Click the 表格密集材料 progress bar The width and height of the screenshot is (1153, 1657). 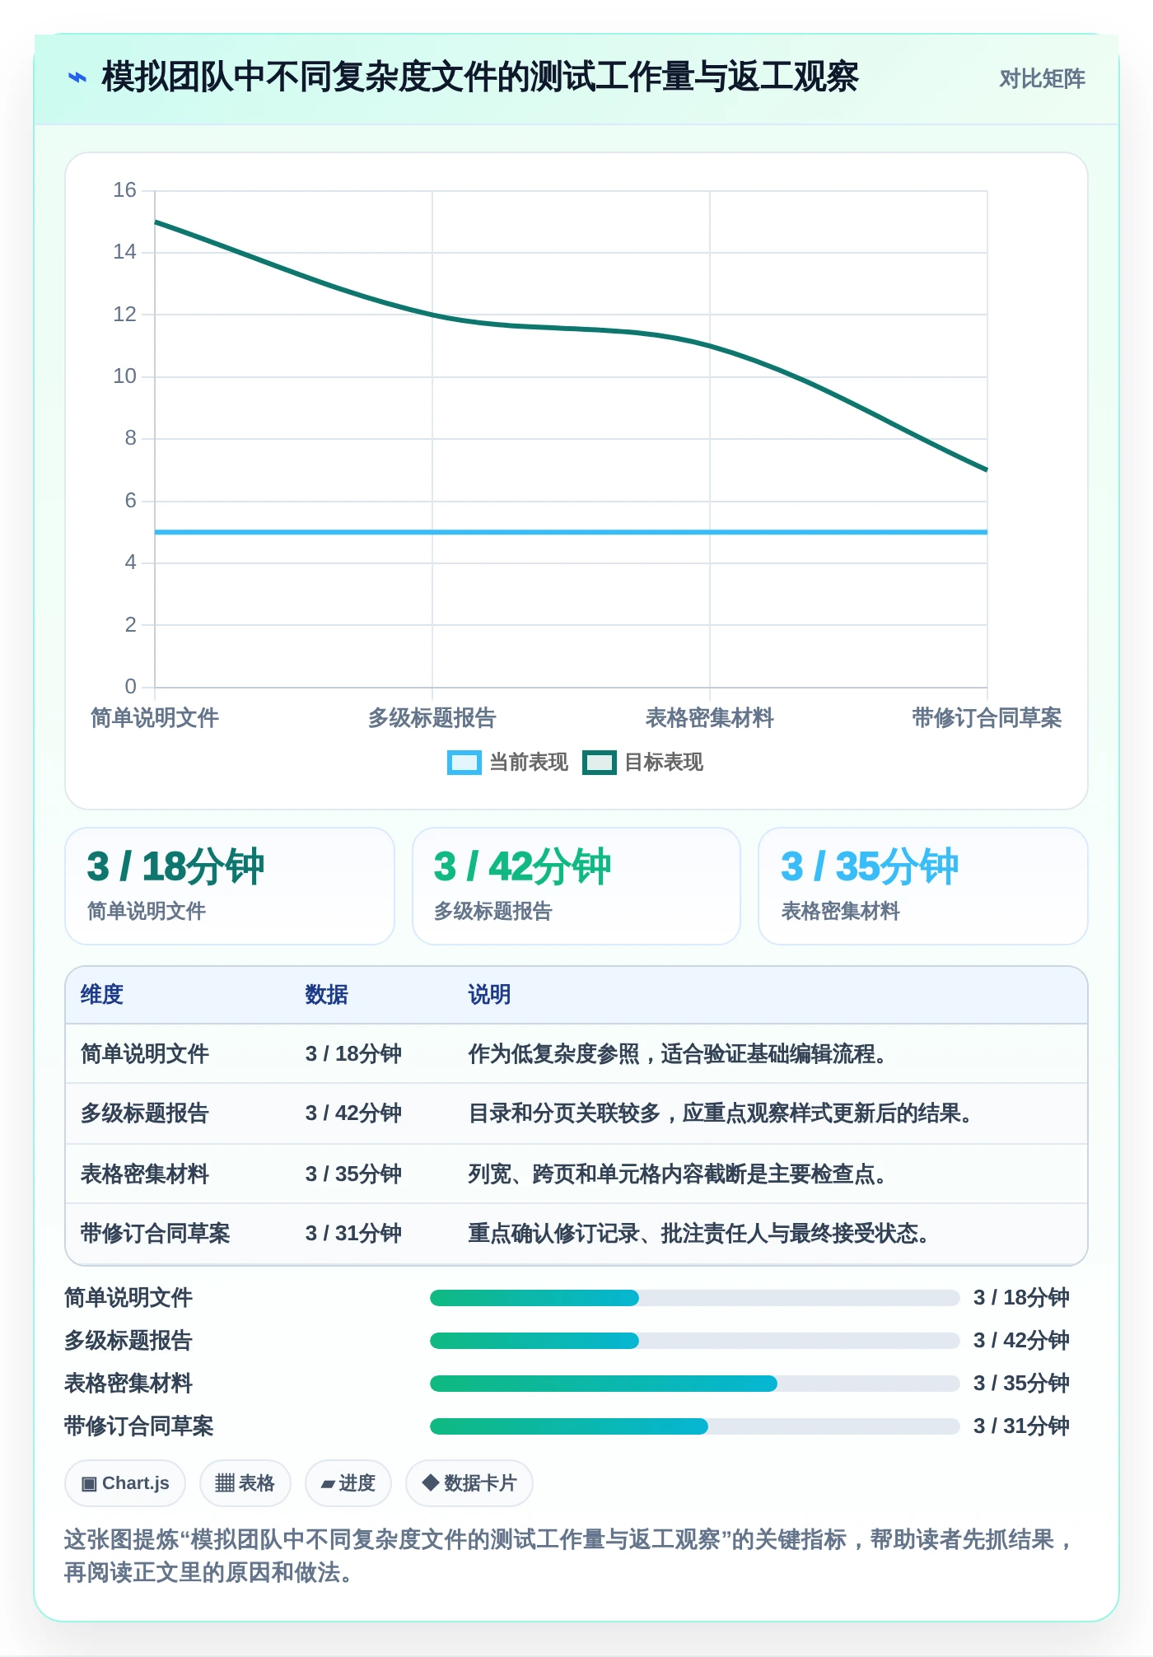(694, 1384)
